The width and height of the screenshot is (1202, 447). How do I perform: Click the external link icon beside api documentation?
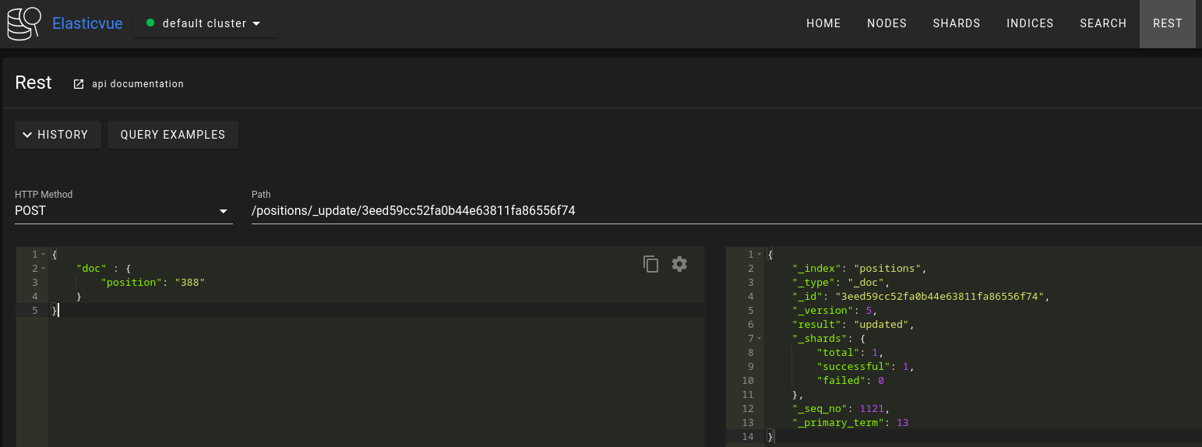78,84
